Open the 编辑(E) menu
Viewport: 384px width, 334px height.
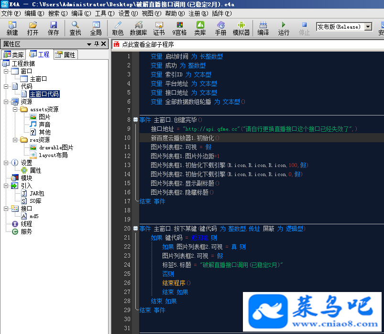coord(34,13)
